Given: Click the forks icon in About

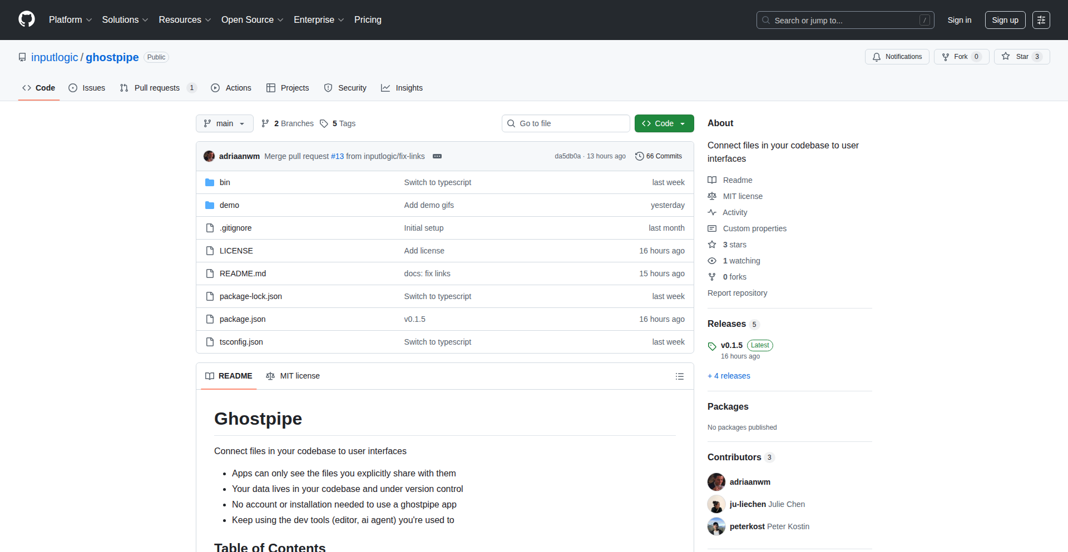Looking at the screenshot, I should (x=712, y=277).
